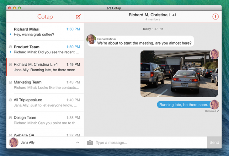Click Jana's avatar beside the Running late bubble
This screenshot has width=229, height=156.
point(214,105)
